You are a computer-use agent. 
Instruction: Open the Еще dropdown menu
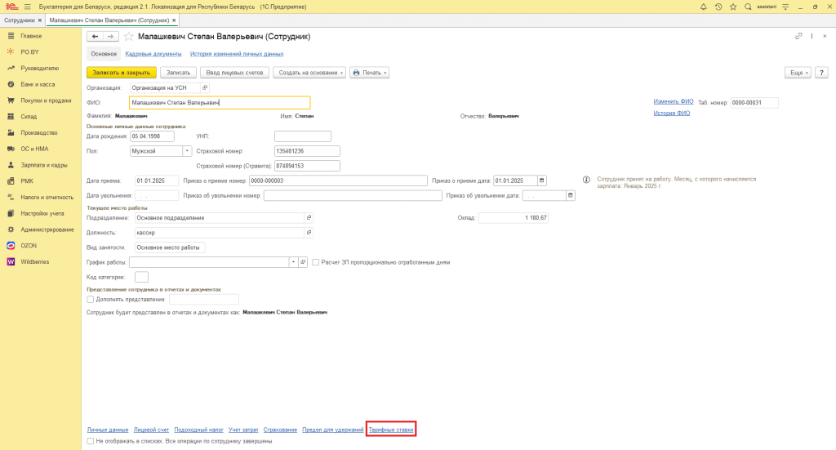point(798,73)
